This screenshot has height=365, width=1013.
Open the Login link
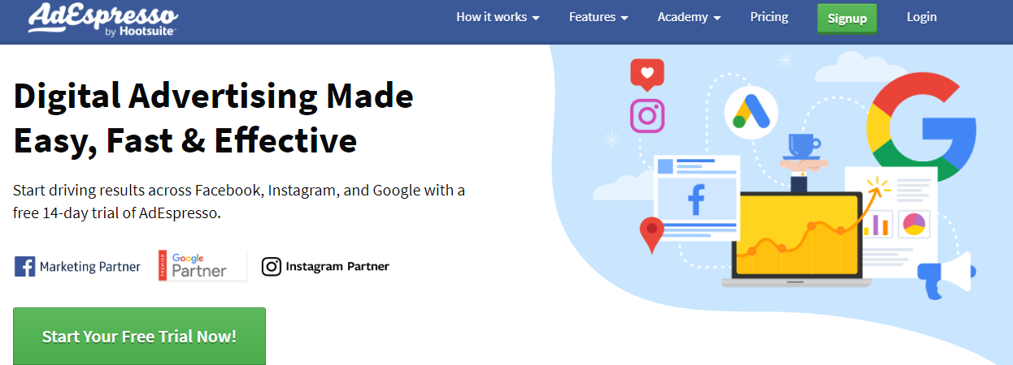[x=922, y=17]
